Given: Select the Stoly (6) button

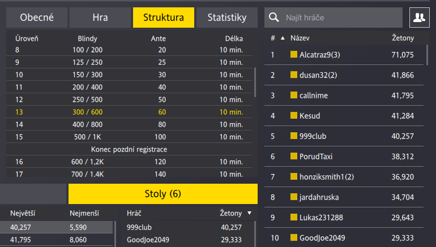Looking at the screenshot, I should point(163,194).
